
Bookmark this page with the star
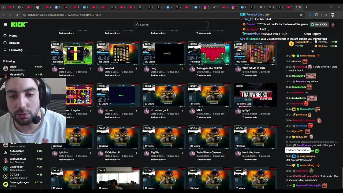(x=301, y=15)
